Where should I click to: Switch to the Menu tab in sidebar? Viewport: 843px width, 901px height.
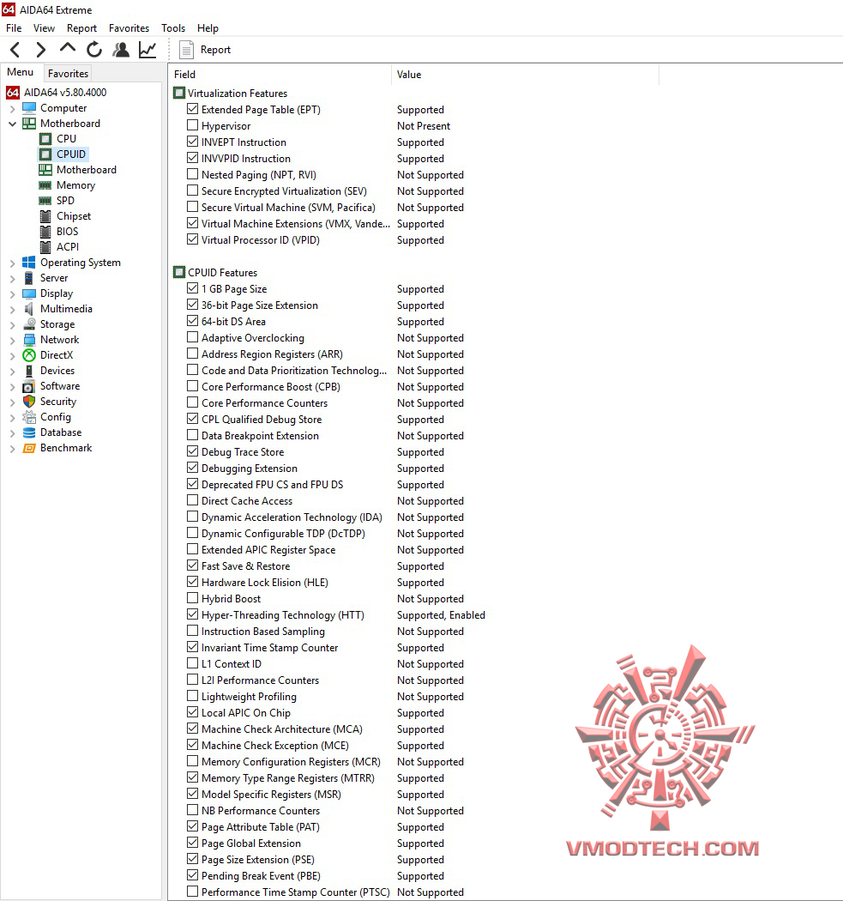tap(21, 72)
